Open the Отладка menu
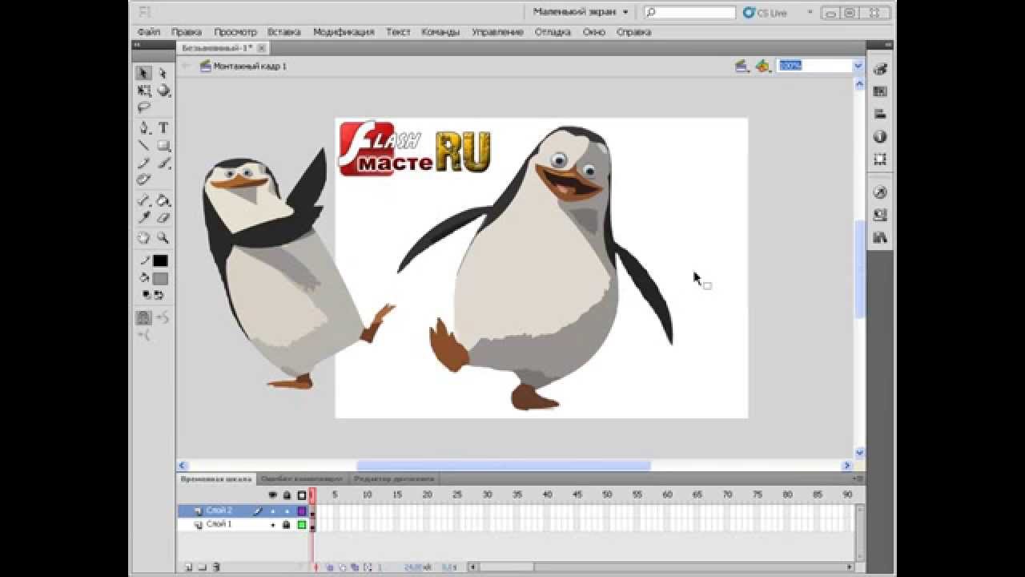The height and width of the screenshot is (577, 1025). click(553, 32)
